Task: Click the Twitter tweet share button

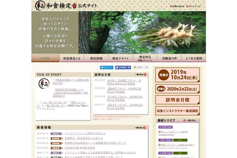Action: pyautogui.click(x=107, y=67)
